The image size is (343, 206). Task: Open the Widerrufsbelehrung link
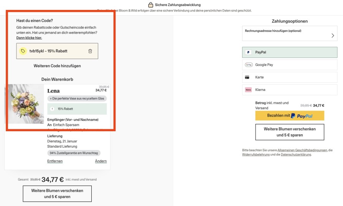pos(256,155)
